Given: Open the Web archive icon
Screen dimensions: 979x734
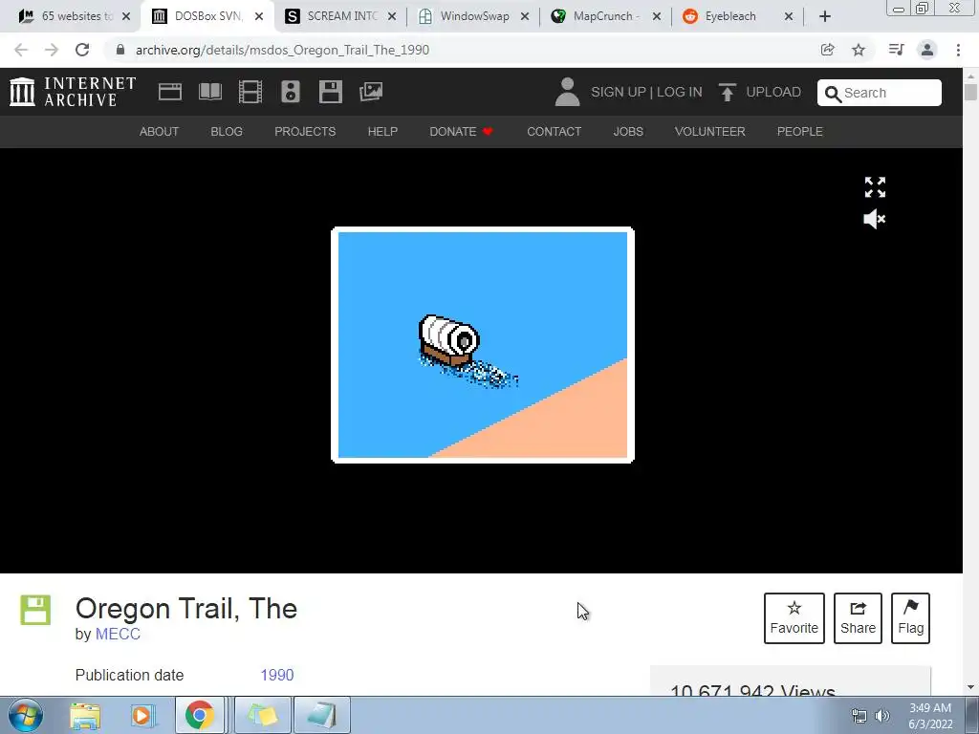Looking at the screenshot, I should pos(170,92).
